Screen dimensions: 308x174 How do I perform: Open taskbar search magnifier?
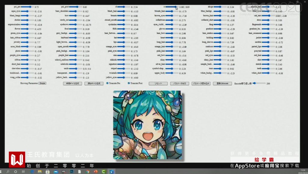pyautogui.click(x=8, y=172)
